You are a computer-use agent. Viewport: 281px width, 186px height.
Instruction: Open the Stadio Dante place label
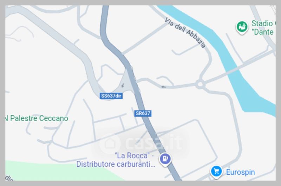coord(263,28)
